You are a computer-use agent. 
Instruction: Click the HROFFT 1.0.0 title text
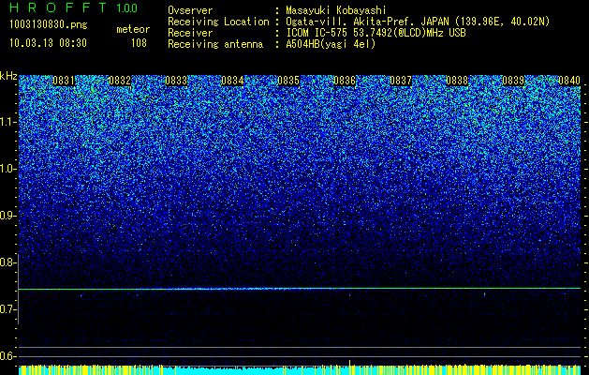(x=74, y=7)
